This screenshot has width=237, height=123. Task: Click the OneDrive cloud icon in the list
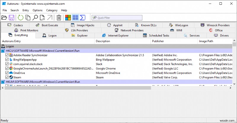point(11,73)
